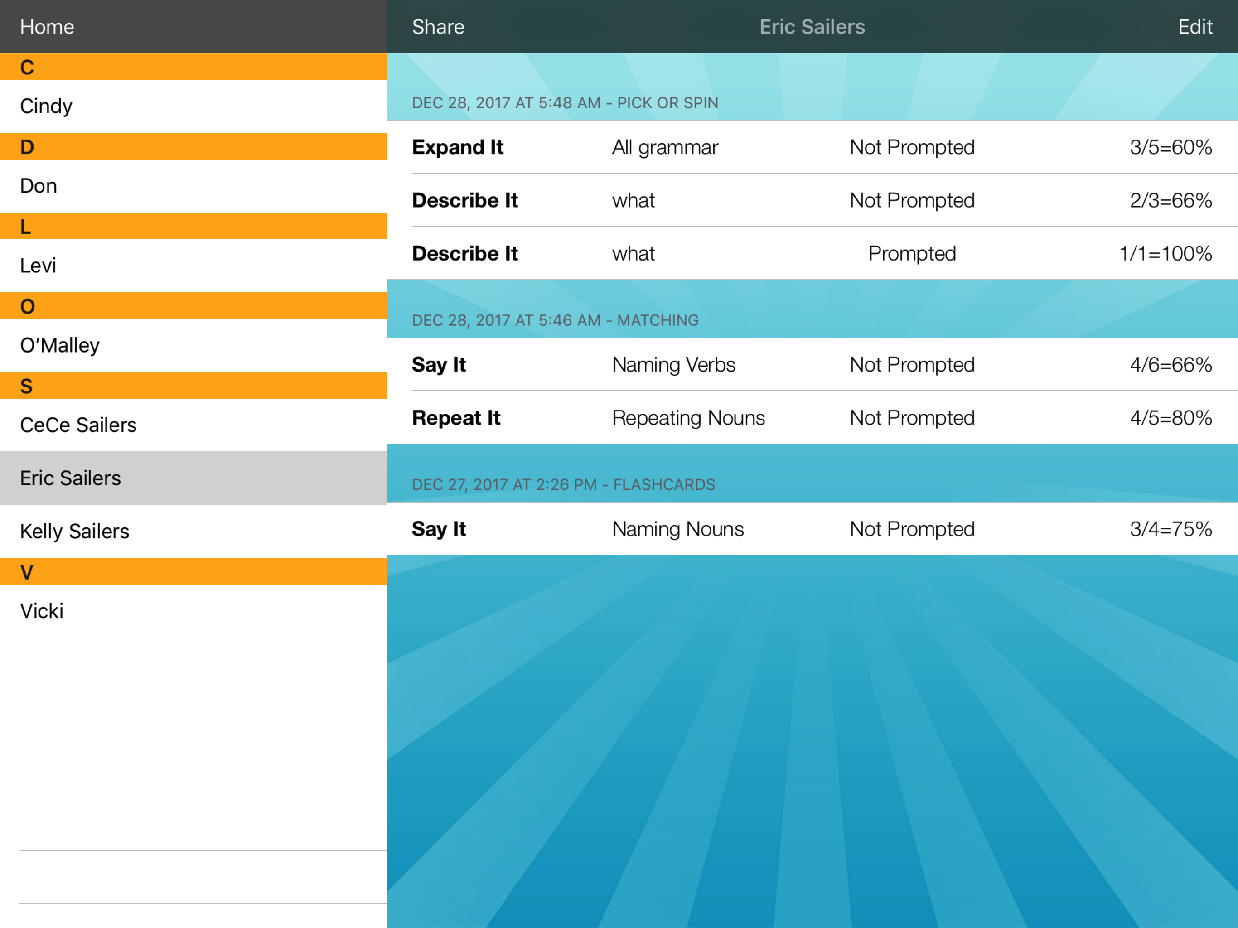Tap the Home button
Viewport: 1238px width, 928px height.
47,27
